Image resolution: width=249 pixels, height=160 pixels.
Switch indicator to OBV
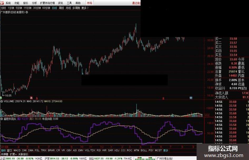pos(69,151)
